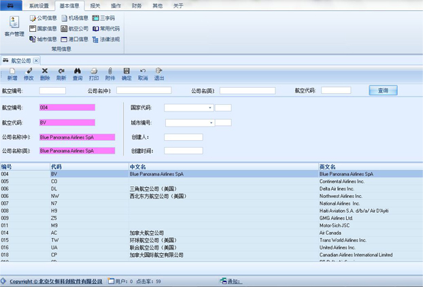Print using the 打印 toolbar icon

click(94, 73)
